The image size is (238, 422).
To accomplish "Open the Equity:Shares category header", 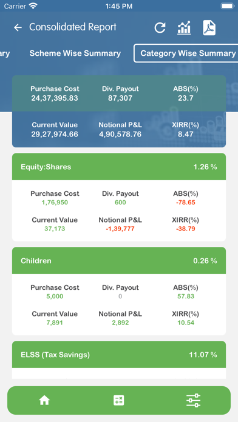I will tap(119, 167).
